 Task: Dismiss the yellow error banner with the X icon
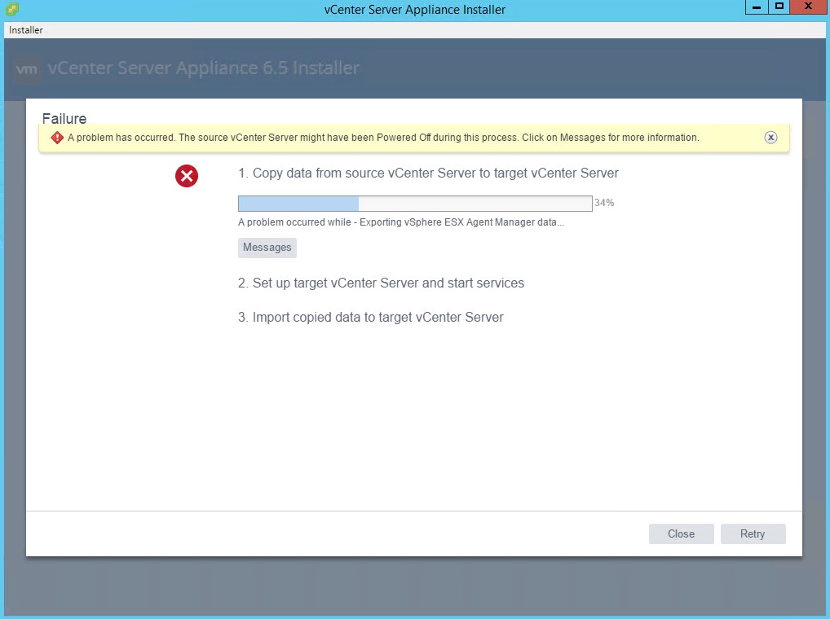[770, 138]
